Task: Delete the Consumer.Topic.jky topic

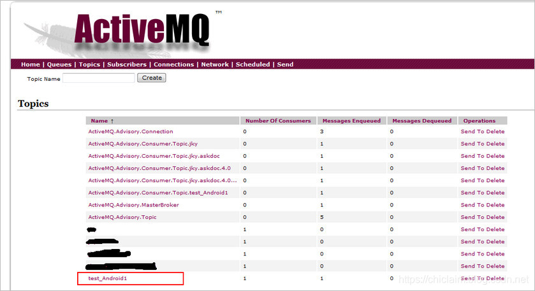Action: [495, 144]
